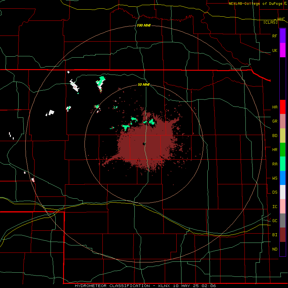Select the yellow BD color swatch
The width and height of the screenshot is (288, 288).
(x=283, y=136)
